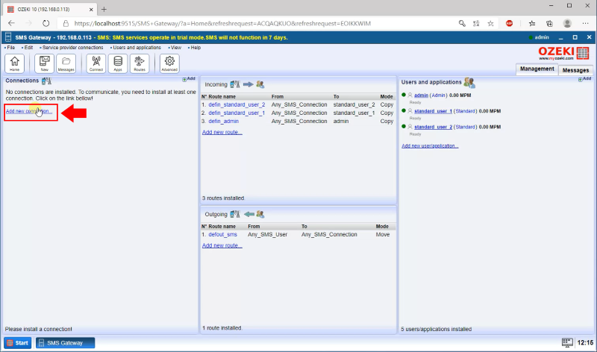Click the Users and applications header icon
597x352 pixels.
tap(469, 82)
